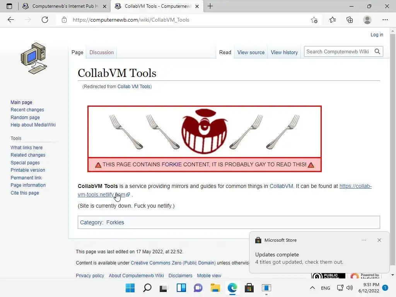Screen dimensions: 396x297
Task: Click the wiki search magnifier icon
Action: (x=377, y=51)
